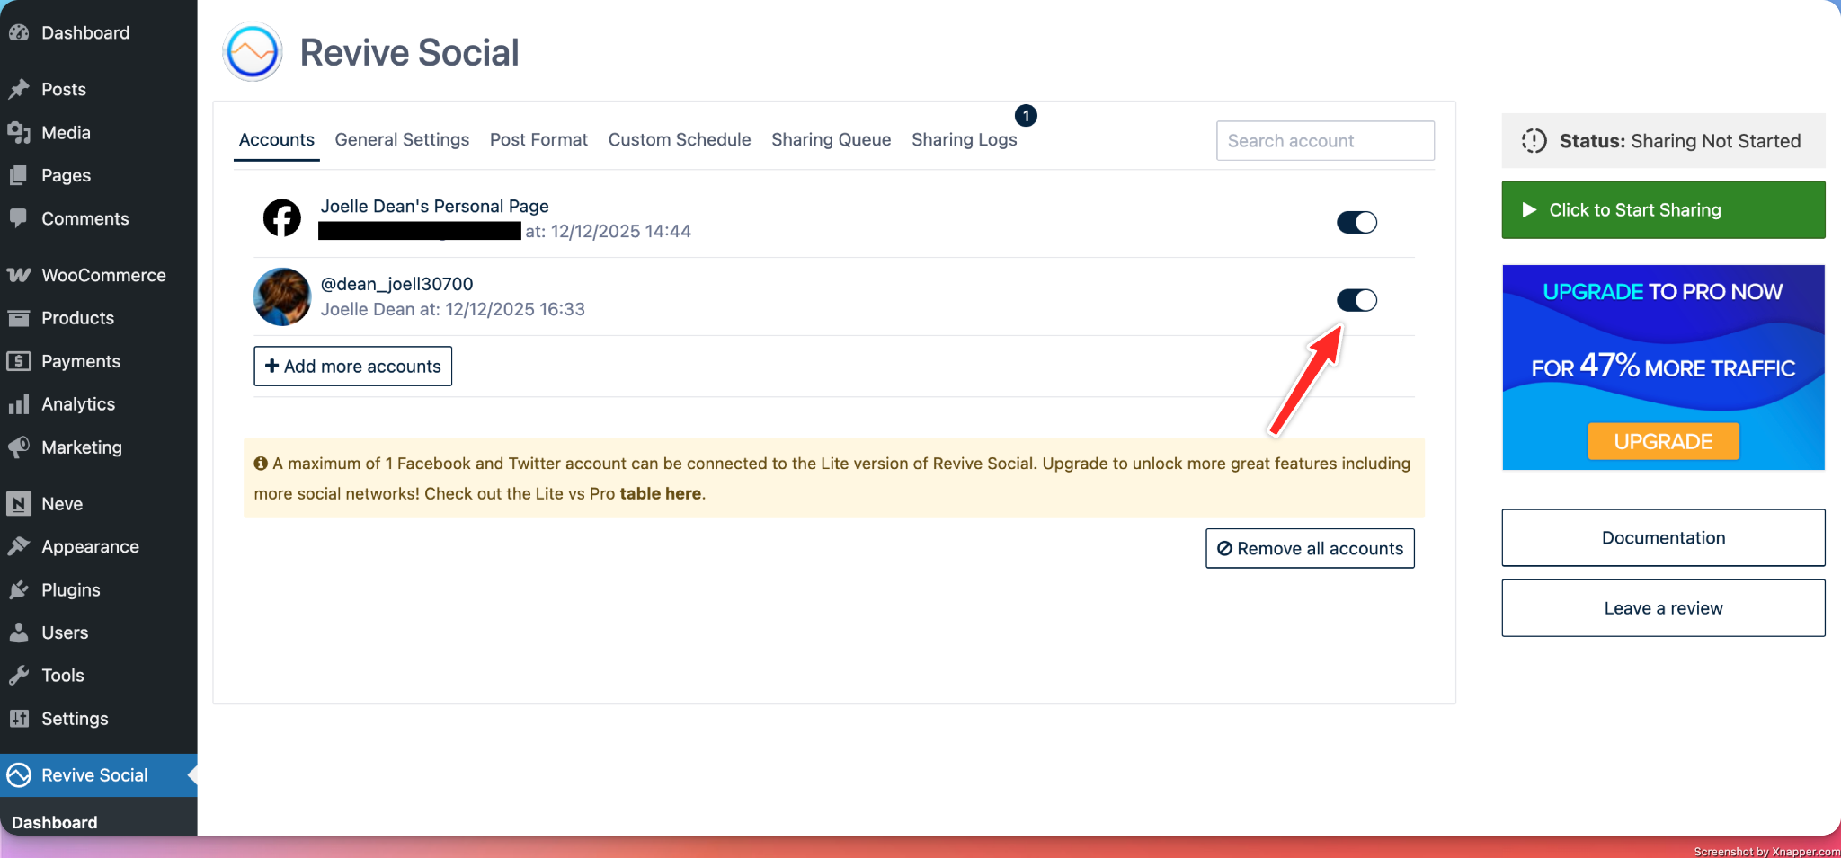This screenshot has height=858, width=1841.
Task: Click the Neve theme N icon
Action: click(x=19, y=504)
